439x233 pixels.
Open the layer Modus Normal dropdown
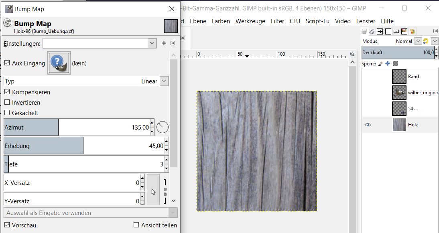coord(418,41)
